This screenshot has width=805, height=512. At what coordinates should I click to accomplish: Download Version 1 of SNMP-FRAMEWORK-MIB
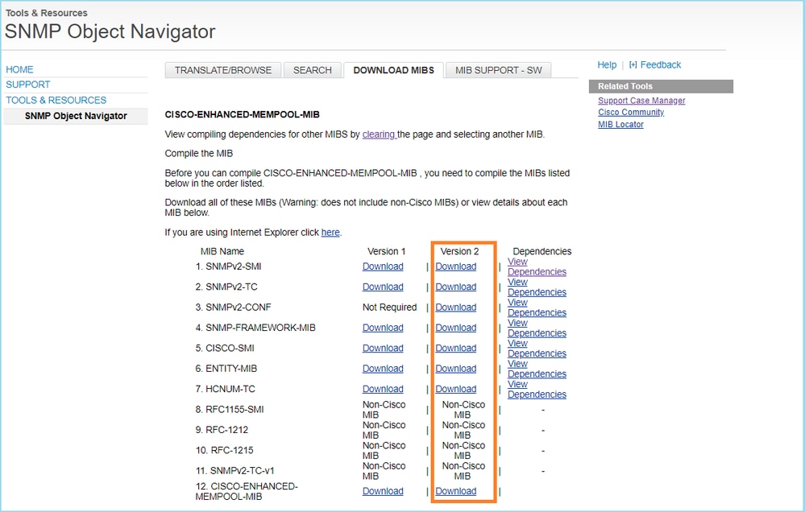[x=383, y=328]
